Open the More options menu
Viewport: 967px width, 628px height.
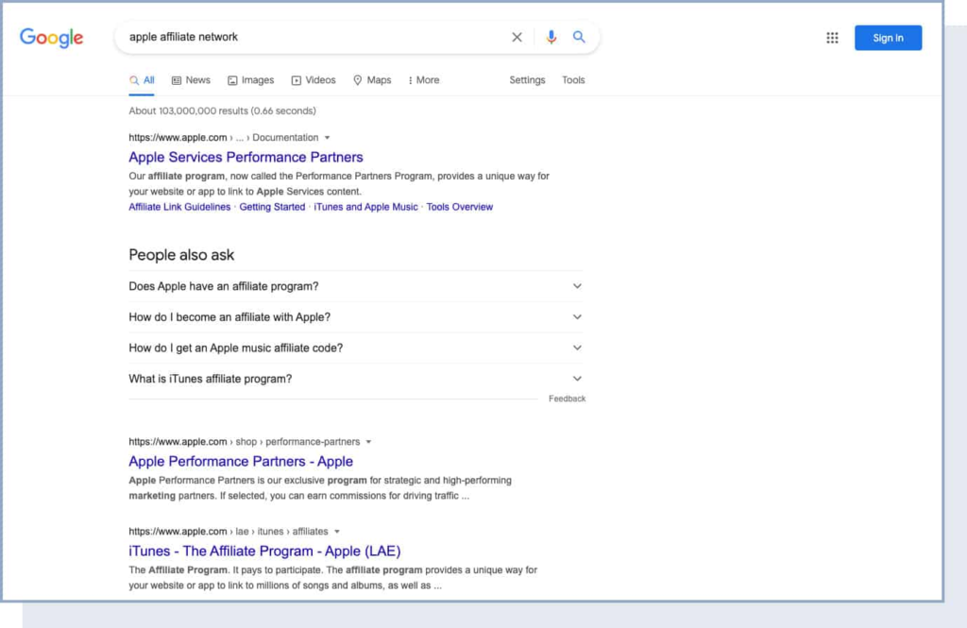coord(424,80)
